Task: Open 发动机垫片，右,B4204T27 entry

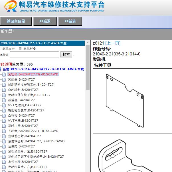Action: click(x=28, y=167)
